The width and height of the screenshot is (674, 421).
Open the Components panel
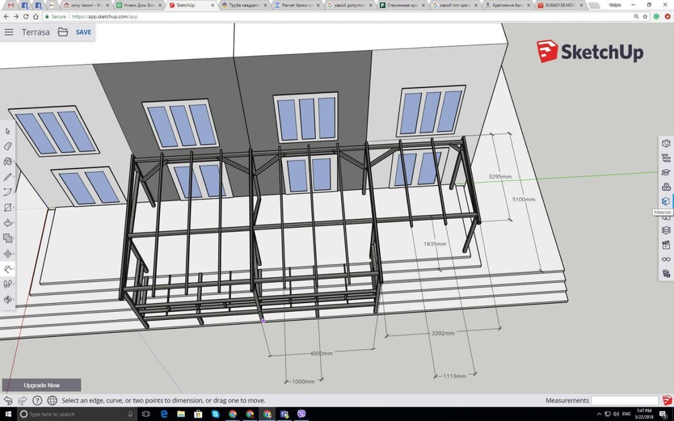click(666, 187)
